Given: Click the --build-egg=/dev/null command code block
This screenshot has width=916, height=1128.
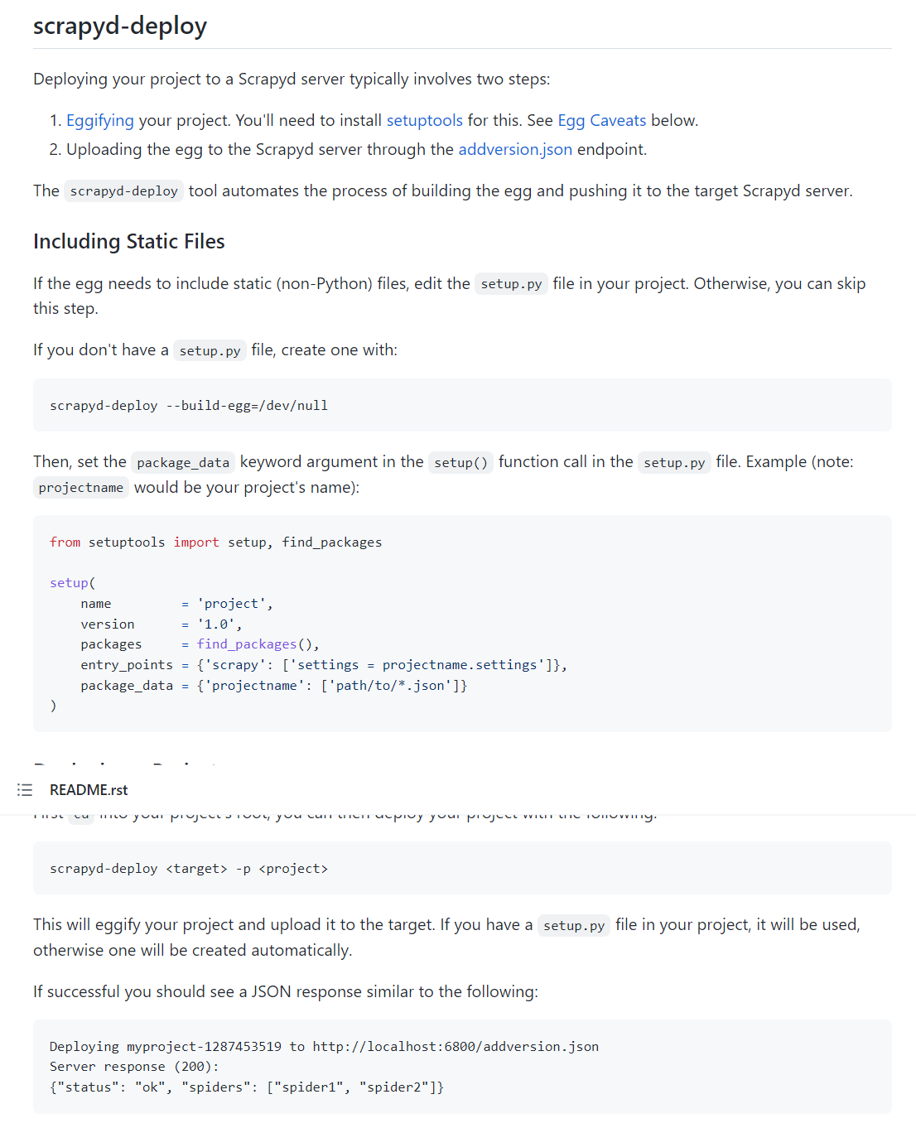Looking at the screenshot, I should pos(189,406).
